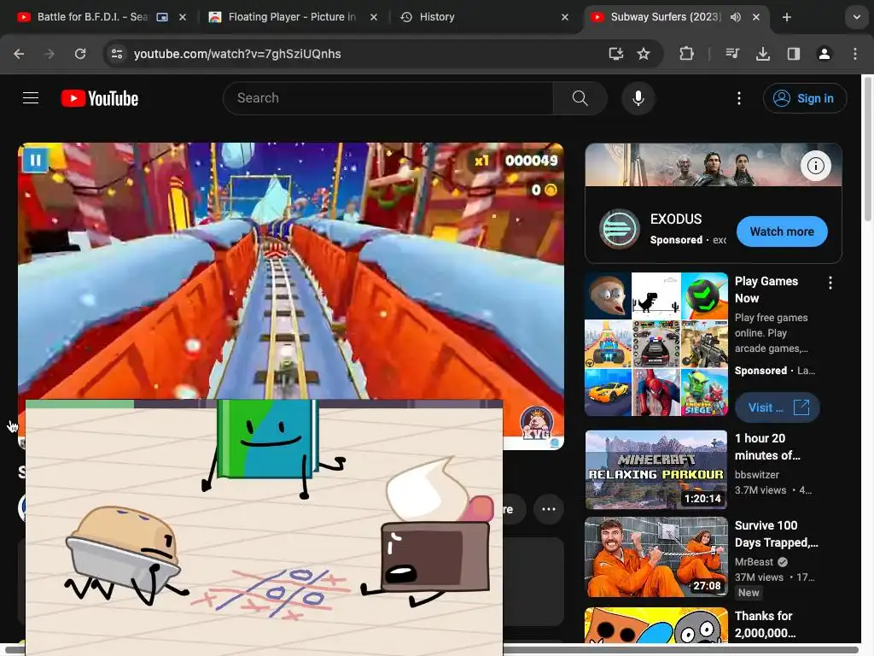Viewport: 874px width, 656px height.
Task: Click the browser forward arrow
Action: 50,54
